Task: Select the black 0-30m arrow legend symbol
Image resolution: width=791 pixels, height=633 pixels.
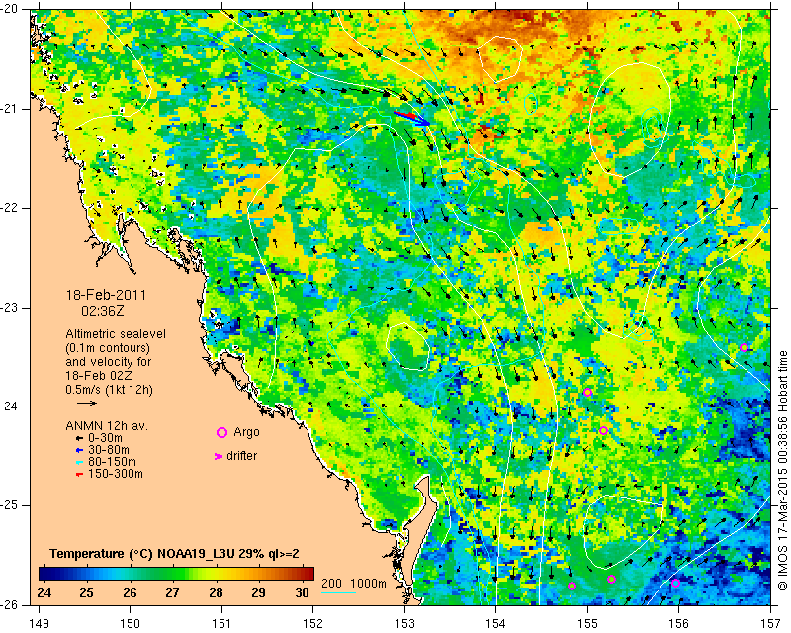Action: pos(79,439)
